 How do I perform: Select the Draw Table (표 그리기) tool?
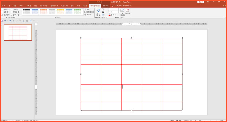tap(122, 12)
